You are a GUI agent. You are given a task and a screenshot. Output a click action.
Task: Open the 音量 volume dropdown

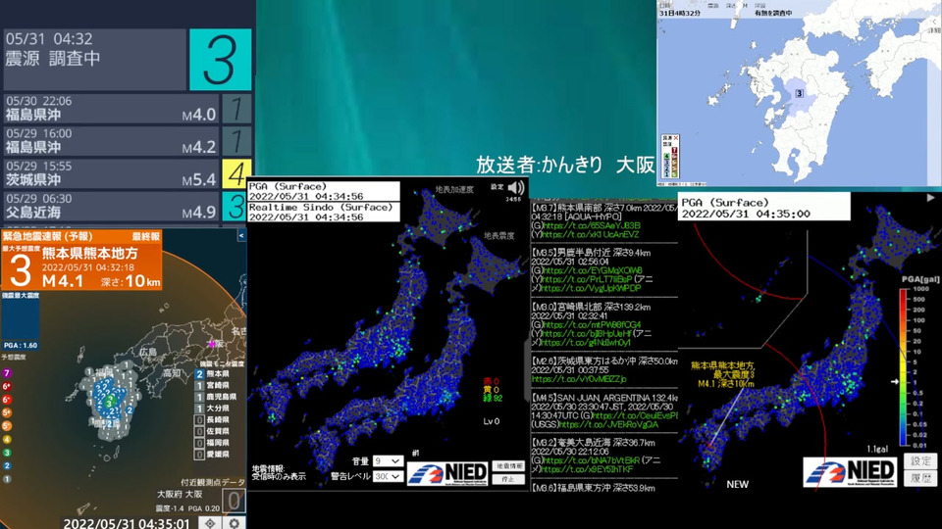pos(389,460)
